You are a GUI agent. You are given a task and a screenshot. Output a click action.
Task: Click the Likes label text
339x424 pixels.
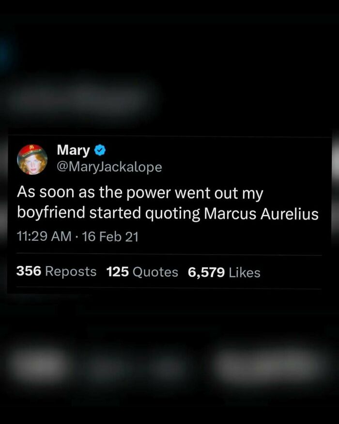pyautogui.click(x=245, y=272)
